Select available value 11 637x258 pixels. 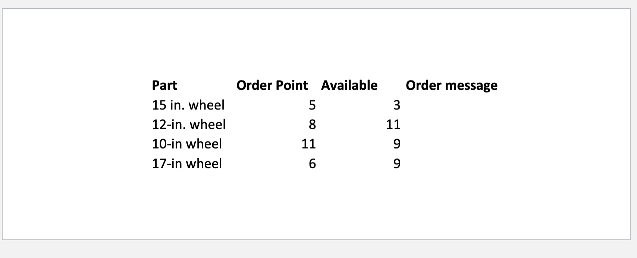click(x=393, y=125)
